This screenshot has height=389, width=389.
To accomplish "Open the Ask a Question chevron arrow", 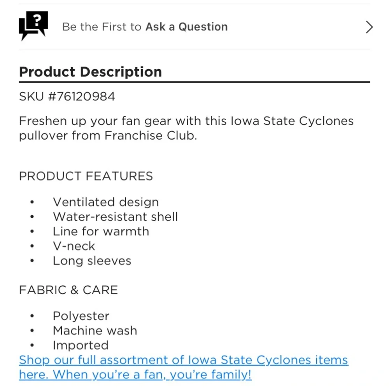I will coord(369,27).
